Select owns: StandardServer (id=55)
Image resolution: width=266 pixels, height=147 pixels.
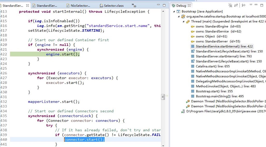tap(218, 41)
